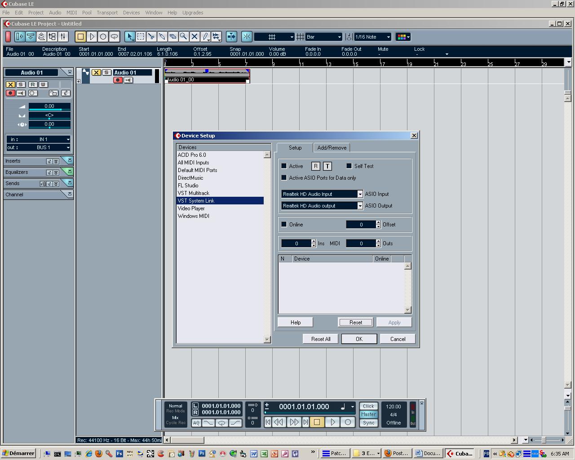Screen dimensions: 575x460
Task: Toggle Write automation W in Inspector
Action: [x=43, y=84]
